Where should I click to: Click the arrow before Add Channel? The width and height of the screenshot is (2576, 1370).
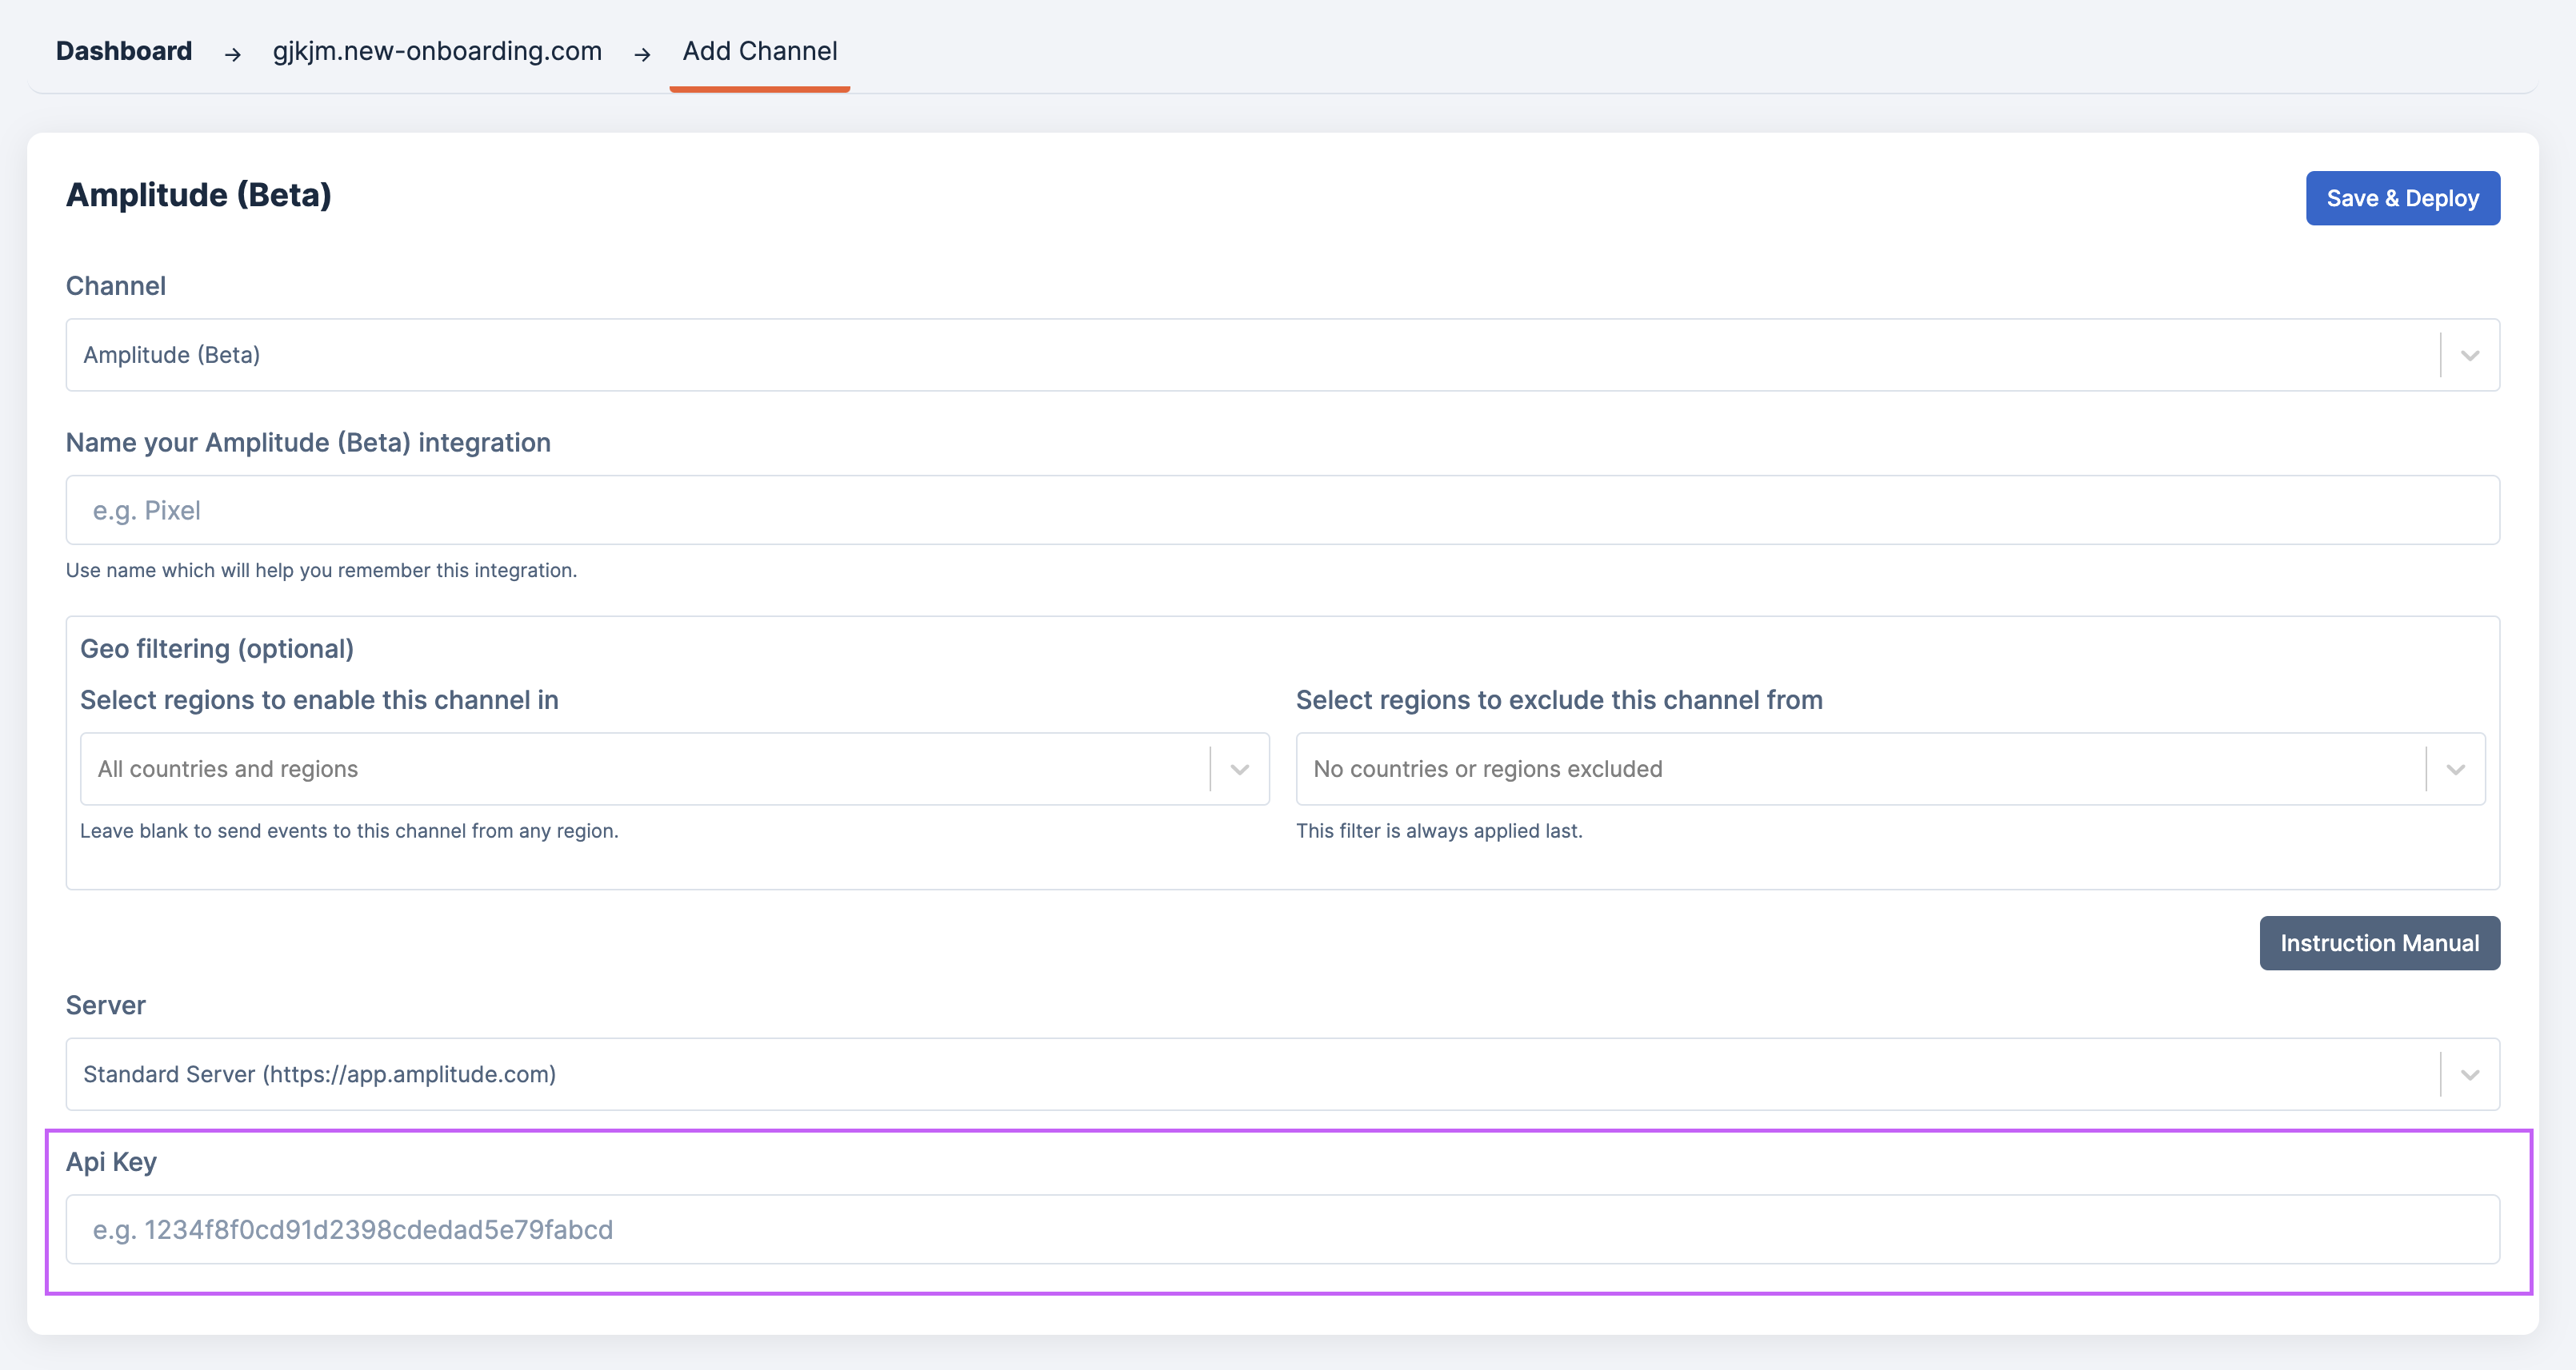pos(642,54)
